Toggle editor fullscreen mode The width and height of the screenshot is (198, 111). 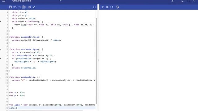(x=94, y=7)
